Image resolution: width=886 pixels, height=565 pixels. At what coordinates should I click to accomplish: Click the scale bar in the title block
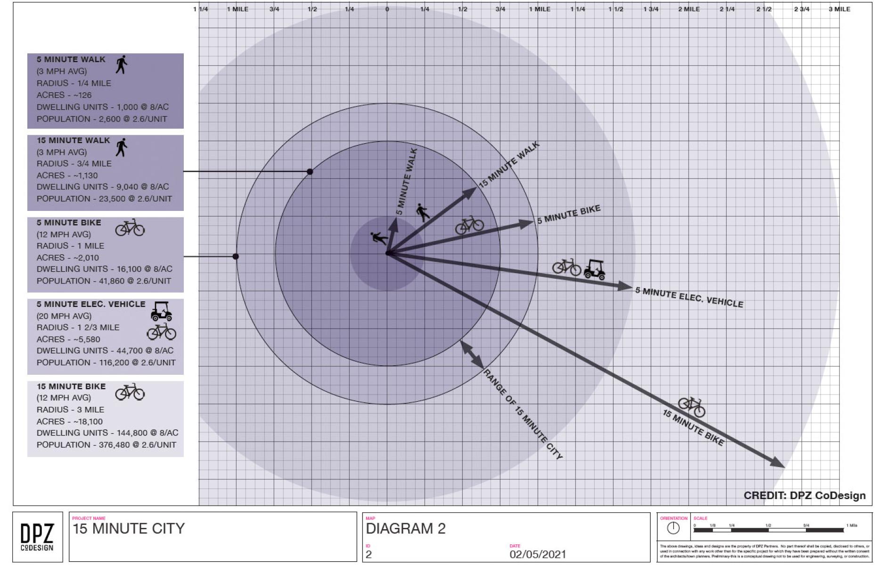[768, 530]
